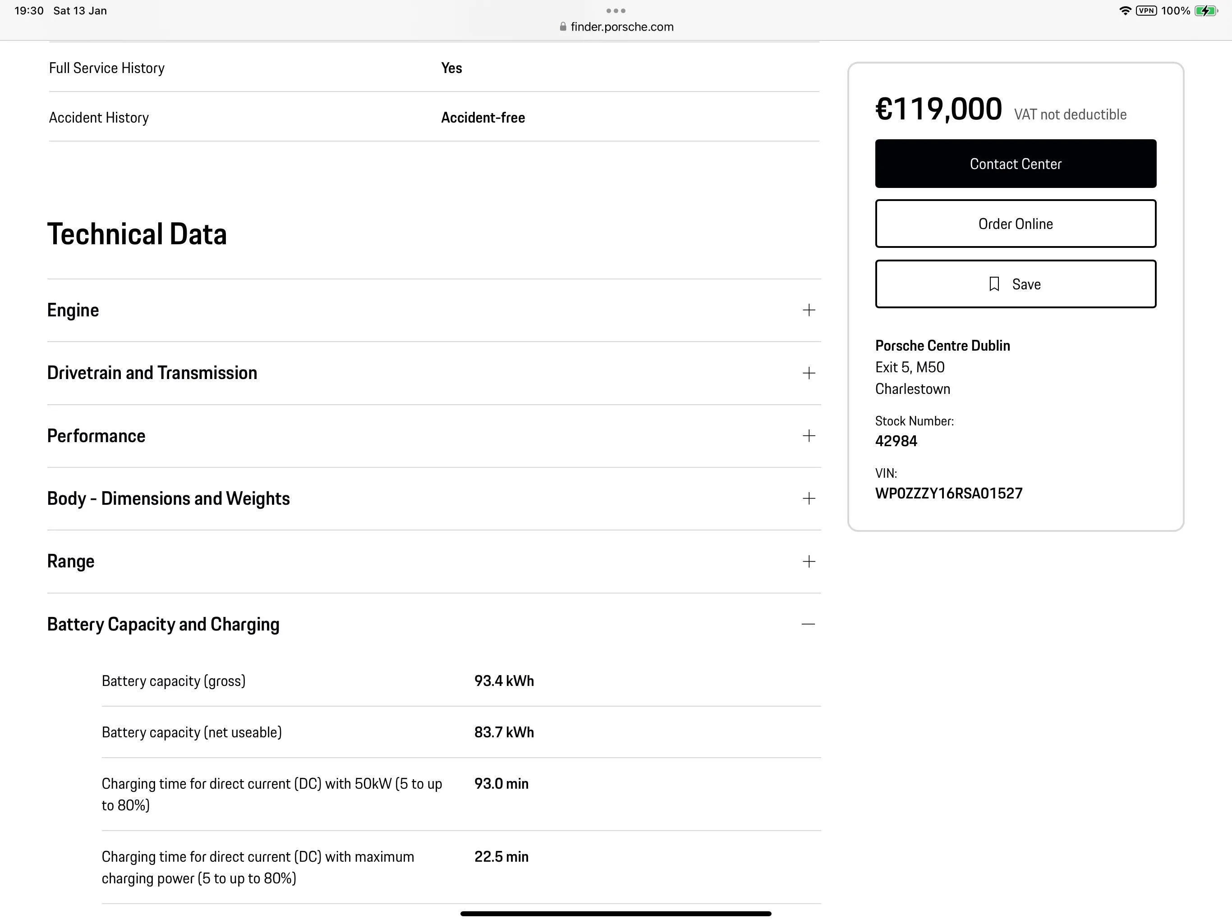Collapse Battery Capacity and Charging heading
The image size is (1232, 923).
163,624
